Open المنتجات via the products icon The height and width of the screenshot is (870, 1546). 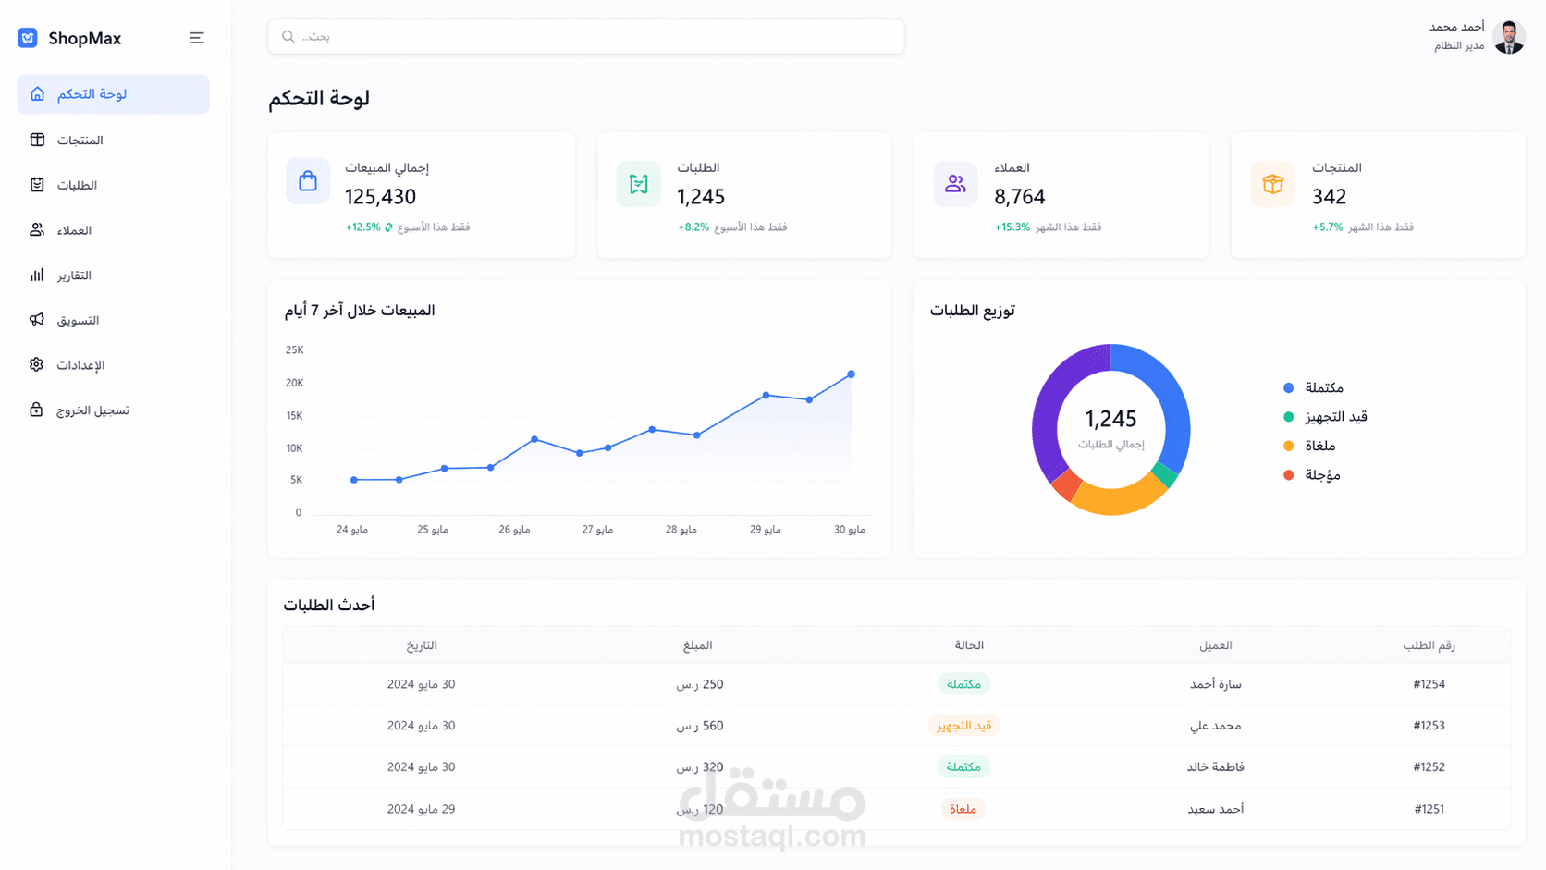(37, 140)
